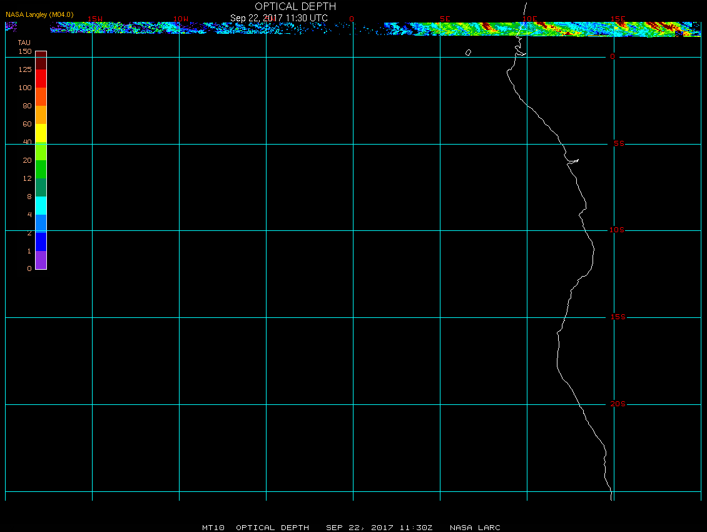
Task: Click the "15E" longitude label
Action: (618, 19)
